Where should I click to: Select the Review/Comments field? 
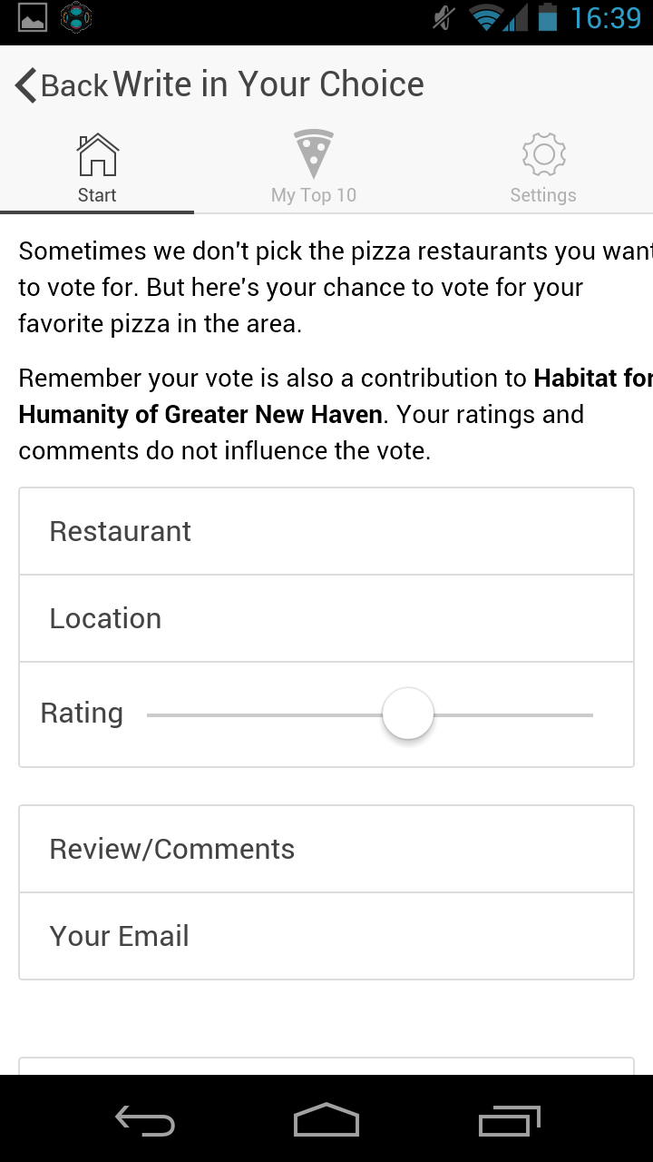coord(326,849)
